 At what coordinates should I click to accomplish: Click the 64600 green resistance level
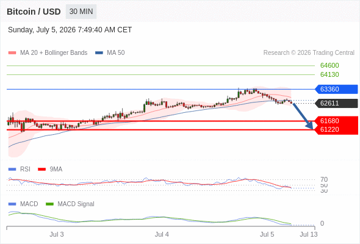pyautogui.click(x=329, y=65)
